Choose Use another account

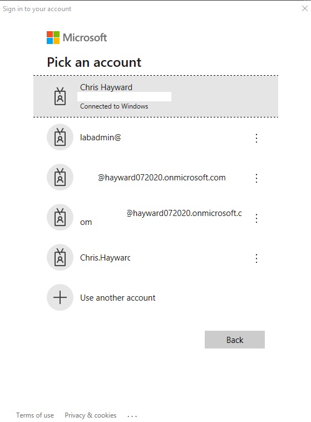click(x=118, y=298)
